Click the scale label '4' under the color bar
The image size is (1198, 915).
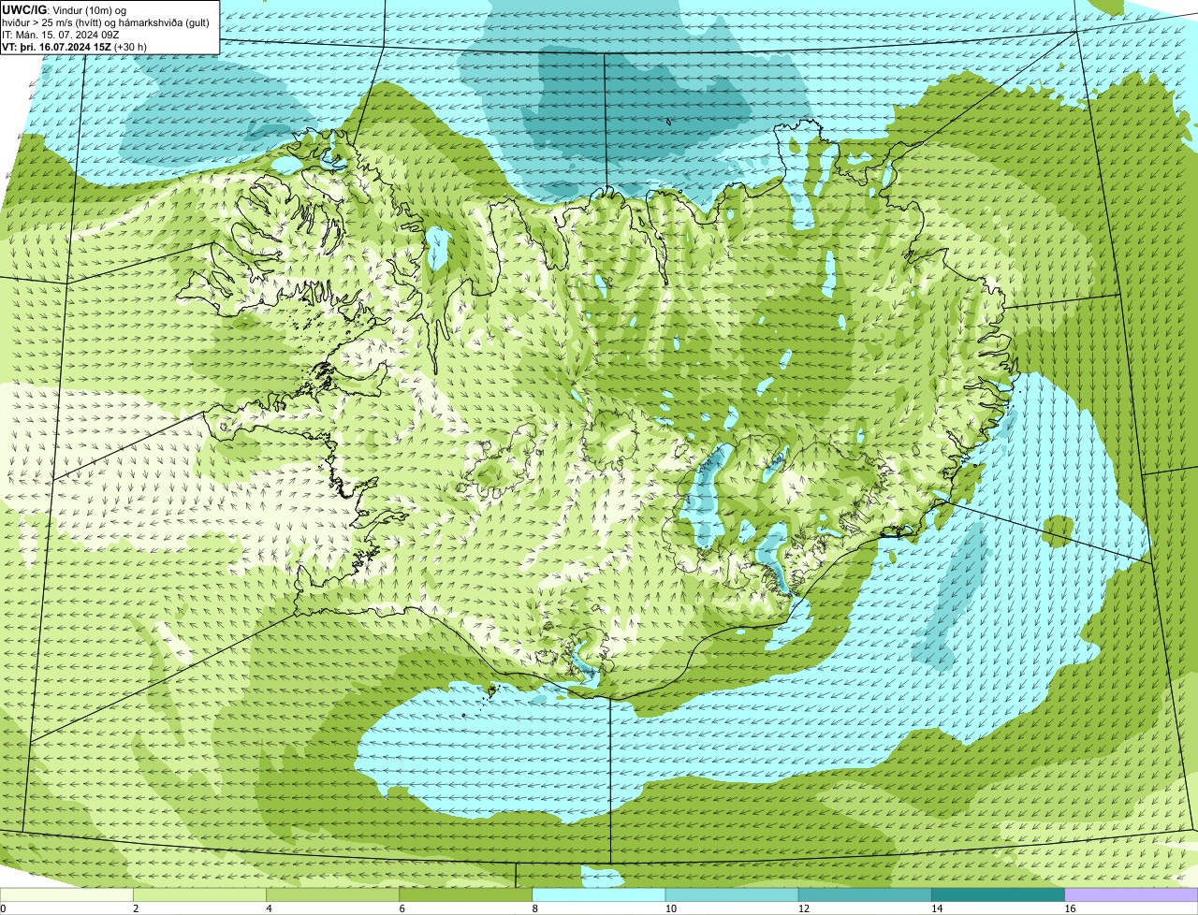coord(269,908)
